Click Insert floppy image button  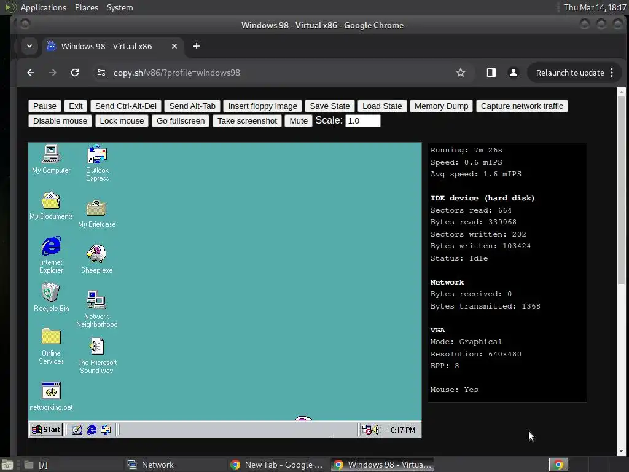pos(262,106)
